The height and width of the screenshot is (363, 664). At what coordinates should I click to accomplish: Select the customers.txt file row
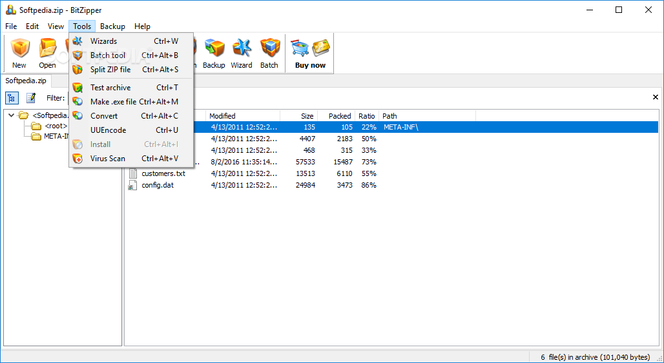(x=393, y=173)
